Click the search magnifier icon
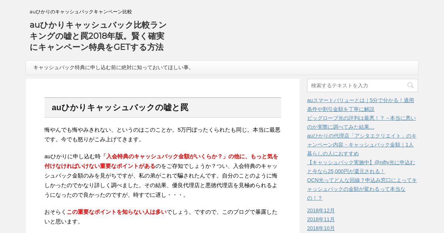Screen dimensions: 444x233 [x=410, y=85]
